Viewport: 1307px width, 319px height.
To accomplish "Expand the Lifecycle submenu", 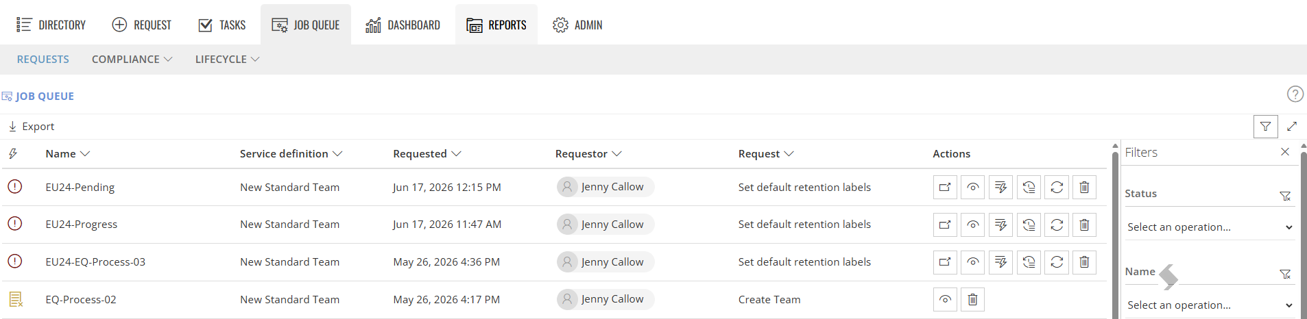I will pos(227,60).
